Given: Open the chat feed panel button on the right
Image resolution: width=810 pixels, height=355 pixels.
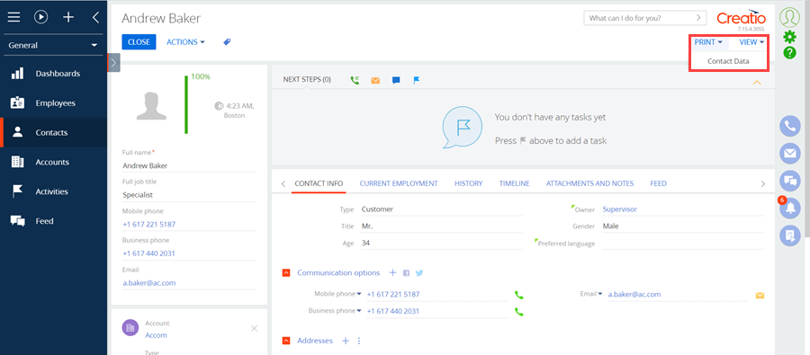Looking at the screenshot, I should point(789,181).
